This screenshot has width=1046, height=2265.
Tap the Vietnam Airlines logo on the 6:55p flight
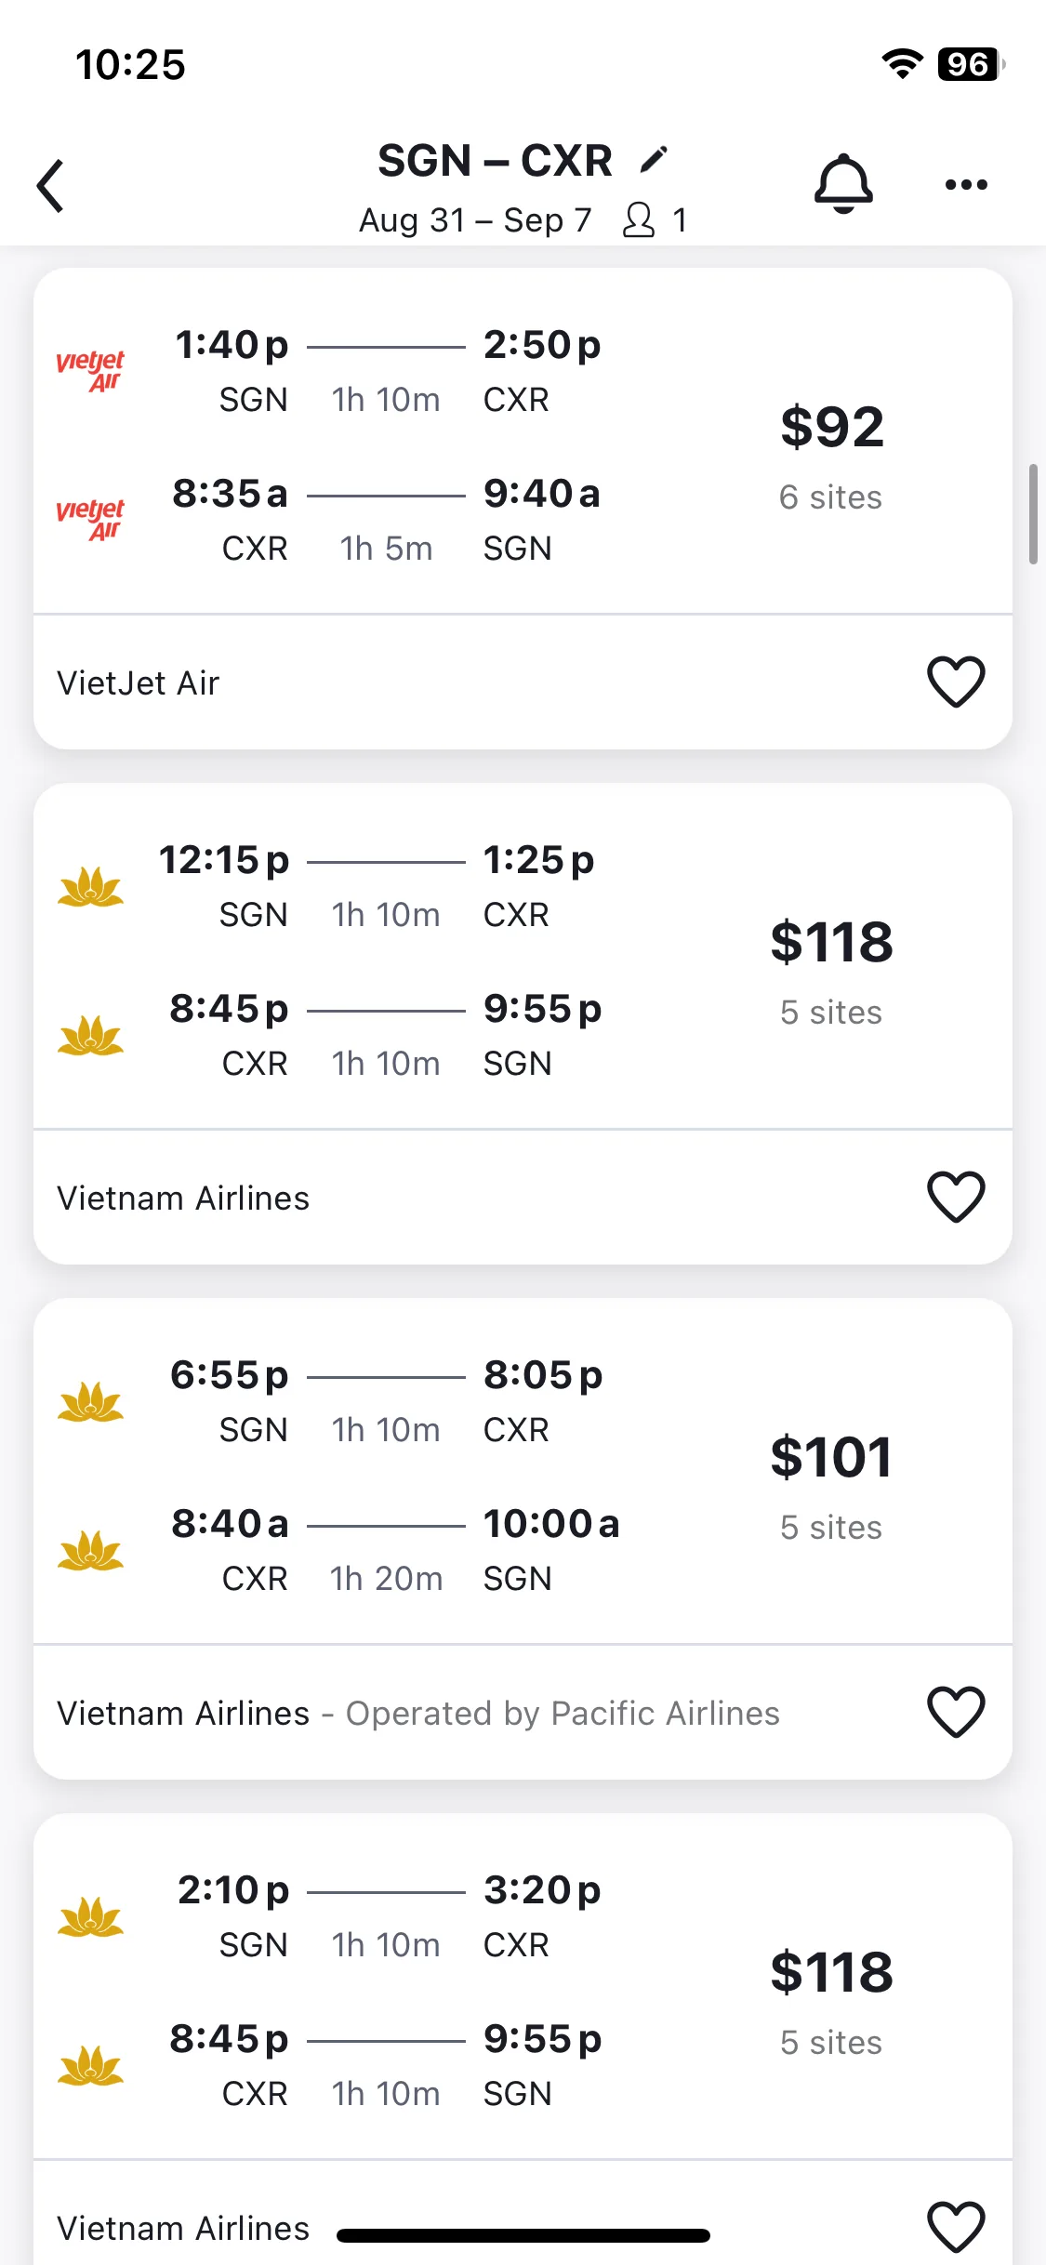point(90,1401)
